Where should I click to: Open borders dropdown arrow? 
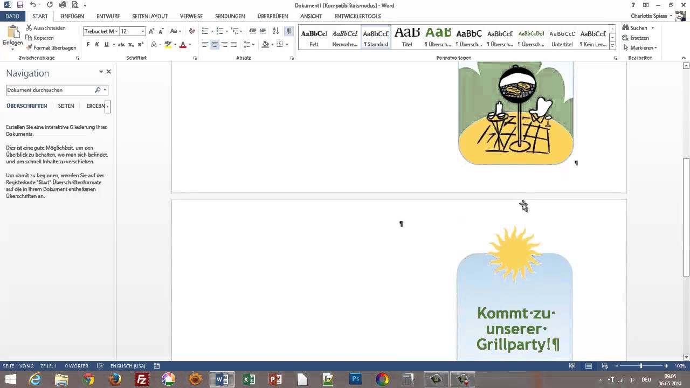click(287, 45)
